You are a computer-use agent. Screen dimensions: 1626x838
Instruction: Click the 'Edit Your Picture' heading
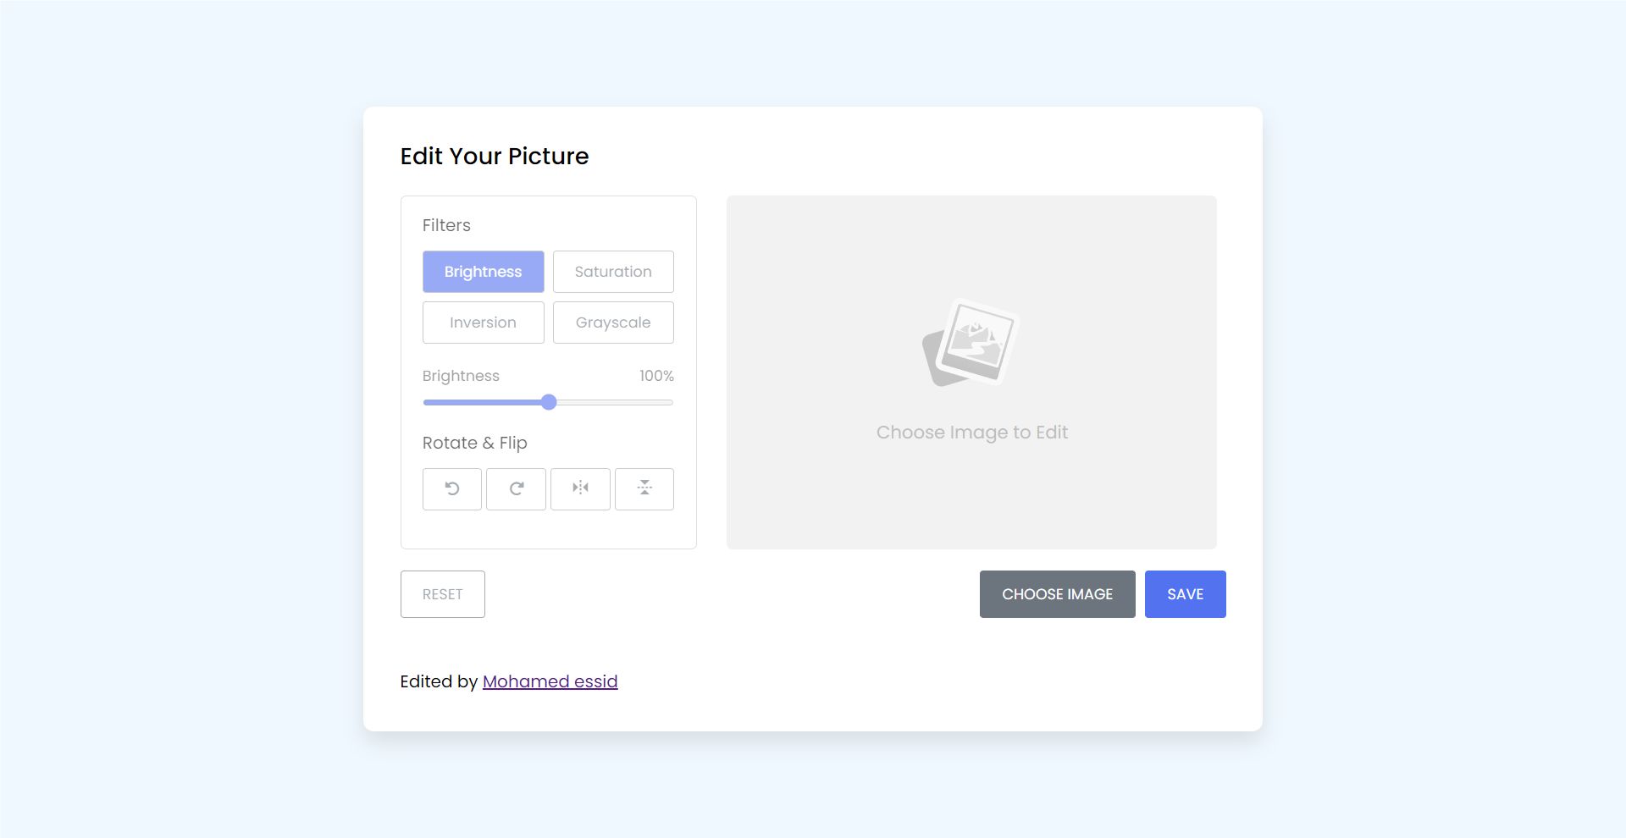point(495,157)
